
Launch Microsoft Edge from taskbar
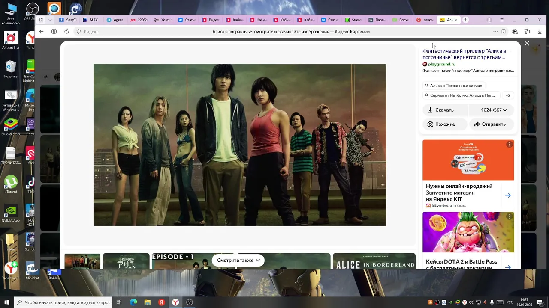133,302
